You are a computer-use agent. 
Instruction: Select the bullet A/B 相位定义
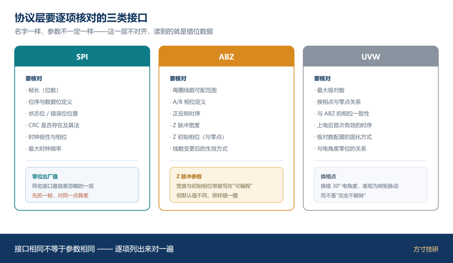pos(188,102)
